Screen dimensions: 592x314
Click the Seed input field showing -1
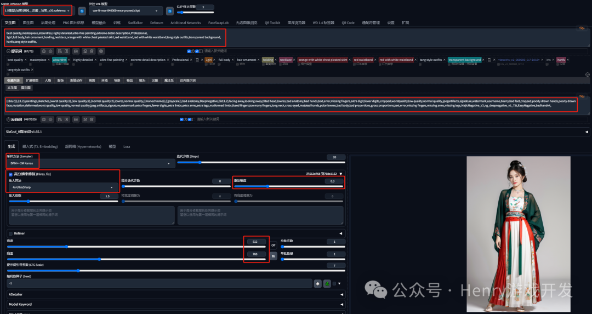coord(160,283)
